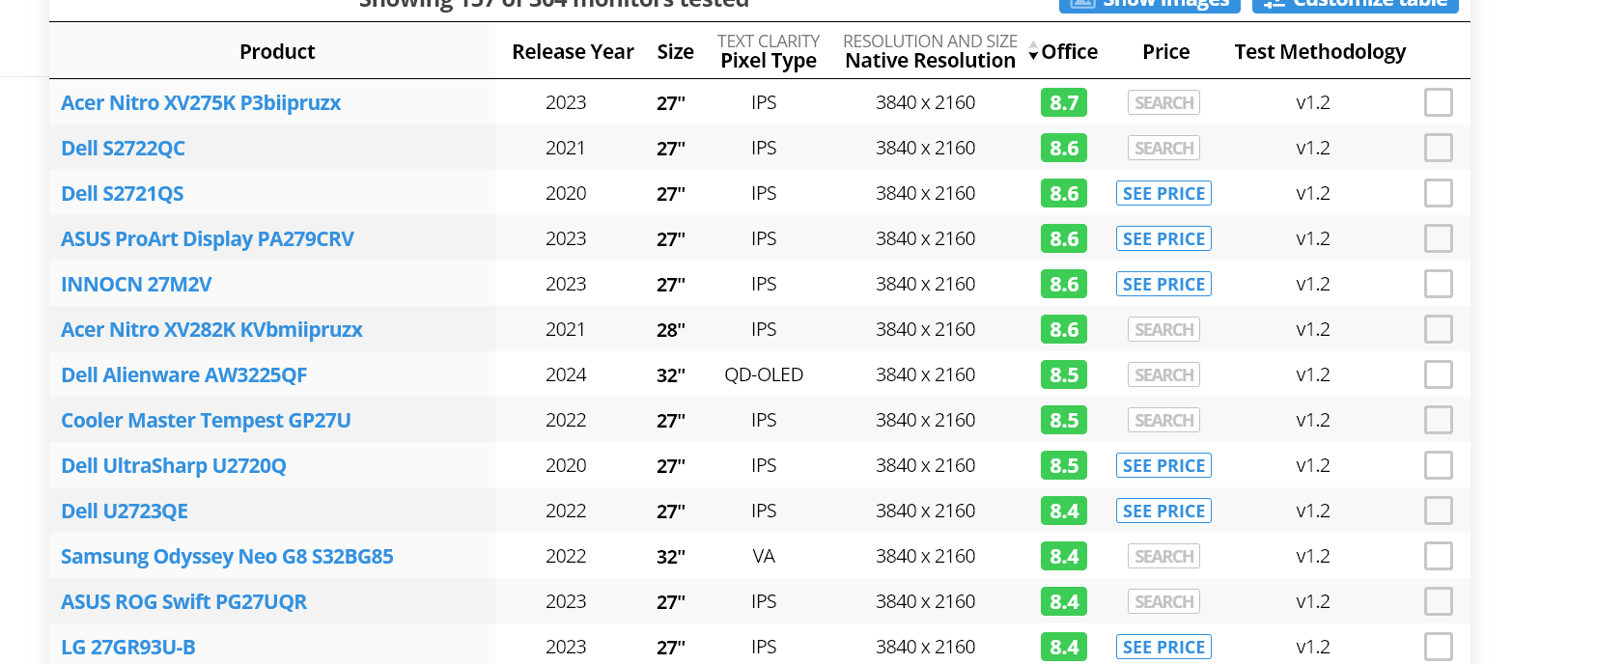The width and height of the screenshot is (1597, 664).
Task: Click VA pixel type of Samsung Odyssey
Action: (764, 556)
